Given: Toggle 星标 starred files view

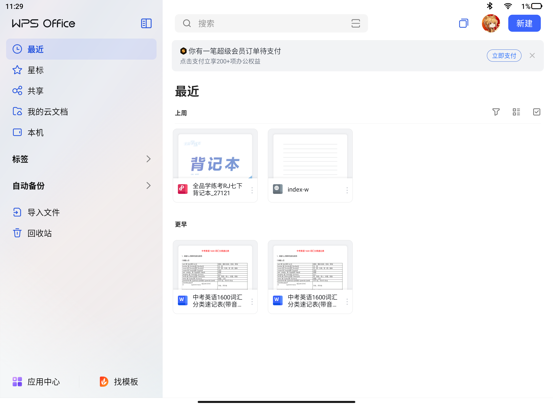Looking at the screenshot, I should (x=35, y=70).
